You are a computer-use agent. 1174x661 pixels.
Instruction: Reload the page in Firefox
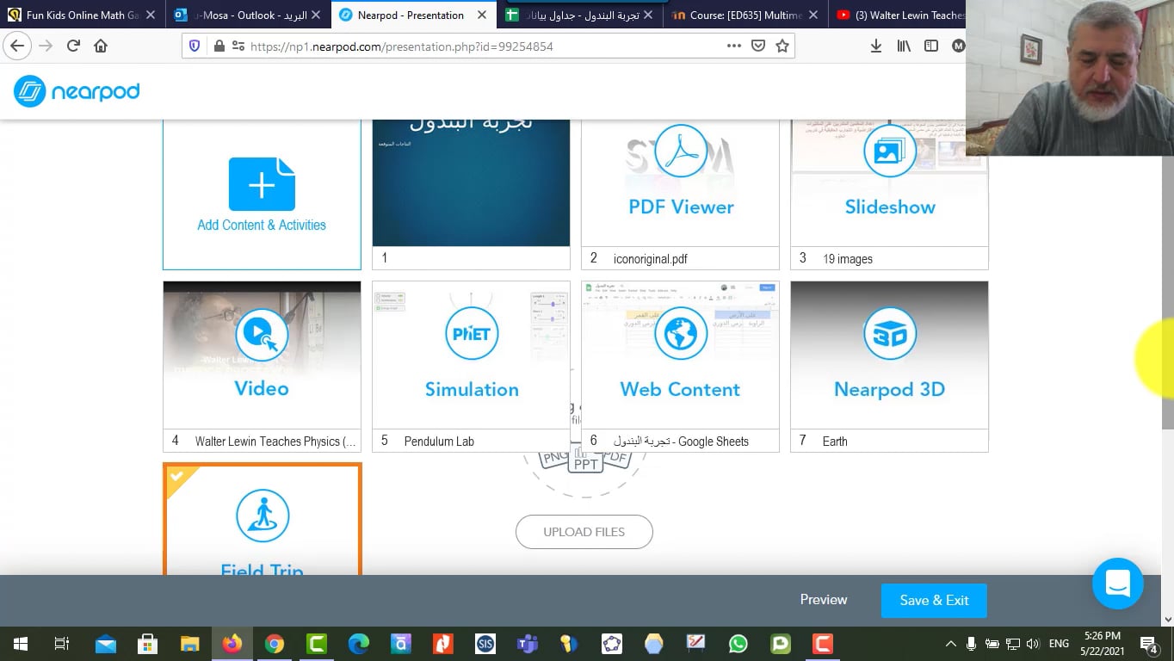tap(73, 46)
